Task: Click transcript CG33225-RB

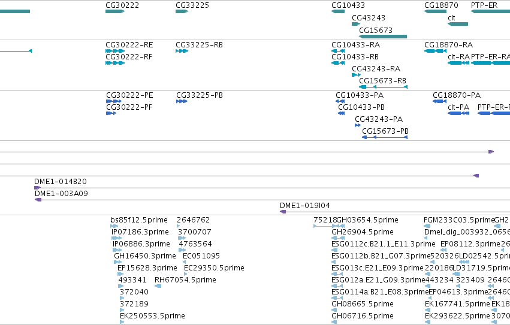Action: 182,51
